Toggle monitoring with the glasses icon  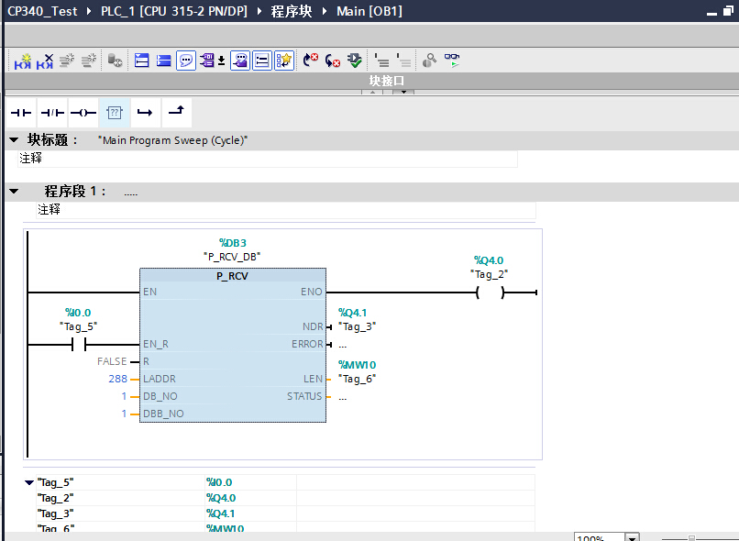click(451, 61)
